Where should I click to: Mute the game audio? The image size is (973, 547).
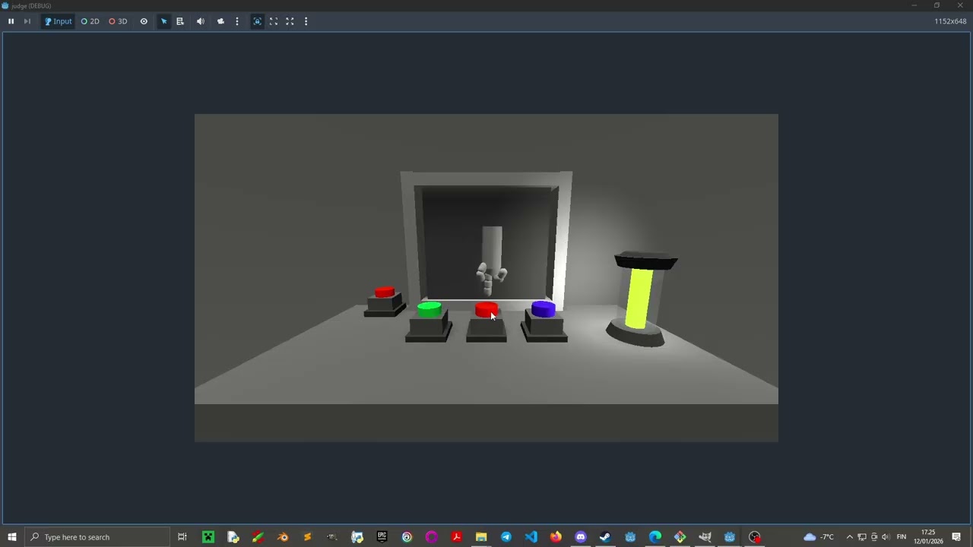(201, 21)
